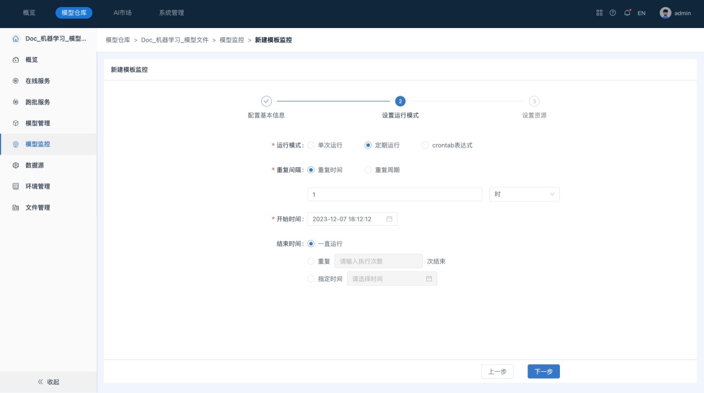Select the 指定时间 end time radio

click(x=311, y=279)
